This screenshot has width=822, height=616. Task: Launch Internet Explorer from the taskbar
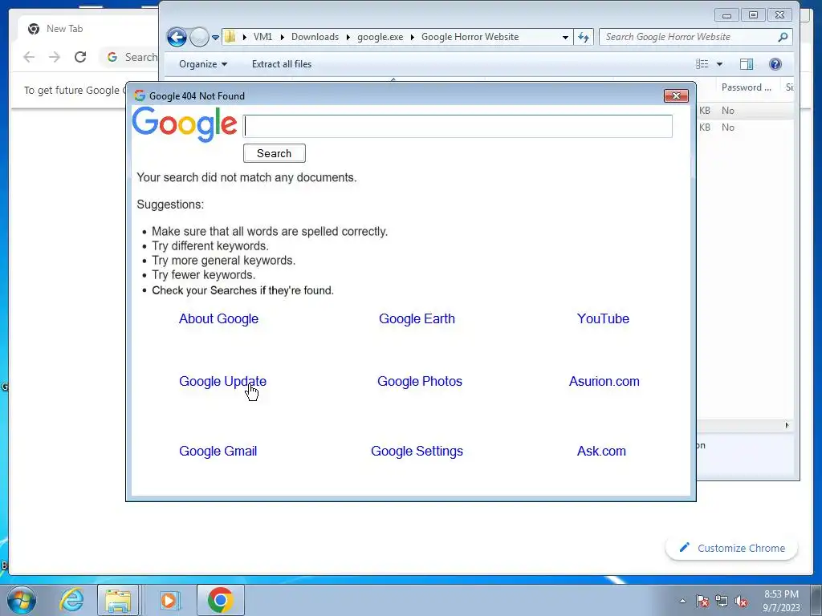71,600
